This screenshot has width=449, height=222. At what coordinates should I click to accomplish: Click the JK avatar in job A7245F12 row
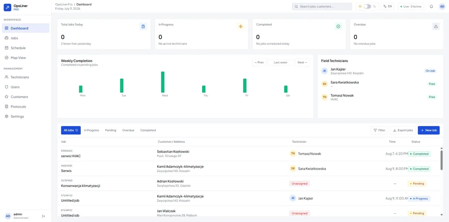tap(293, 198)
